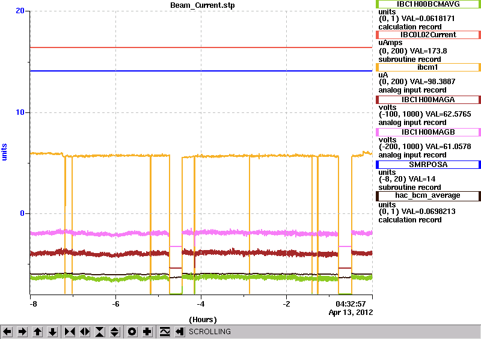
Task: Click the Apr 13, 2012 date label
Action: click(351, 313)
